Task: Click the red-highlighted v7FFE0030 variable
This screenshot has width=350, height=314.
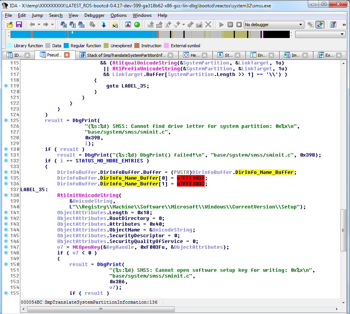Action: (191, 178)
